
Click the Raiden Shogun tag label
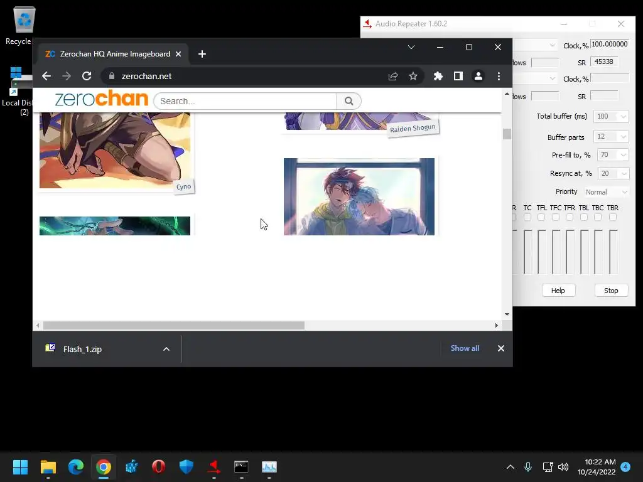(x=413, y=129)
